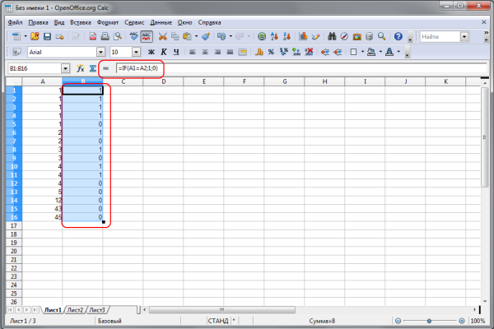Justify cell contents
The width and height of the screenshot is (494, 329).
tap(230, 53)
